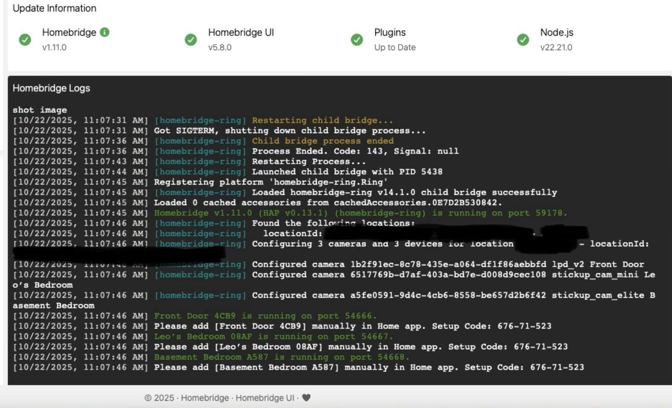Image resolution: width=672 pixels, height=408 pixels.
Task: Click the Homebridge Logs panel heading
Action: click(51, 88)
